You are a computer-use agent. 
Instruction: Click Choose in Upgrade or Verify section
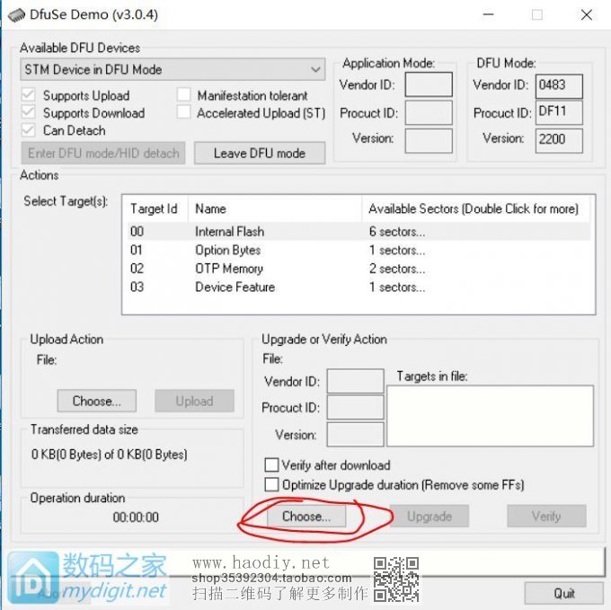click(305, 517)
